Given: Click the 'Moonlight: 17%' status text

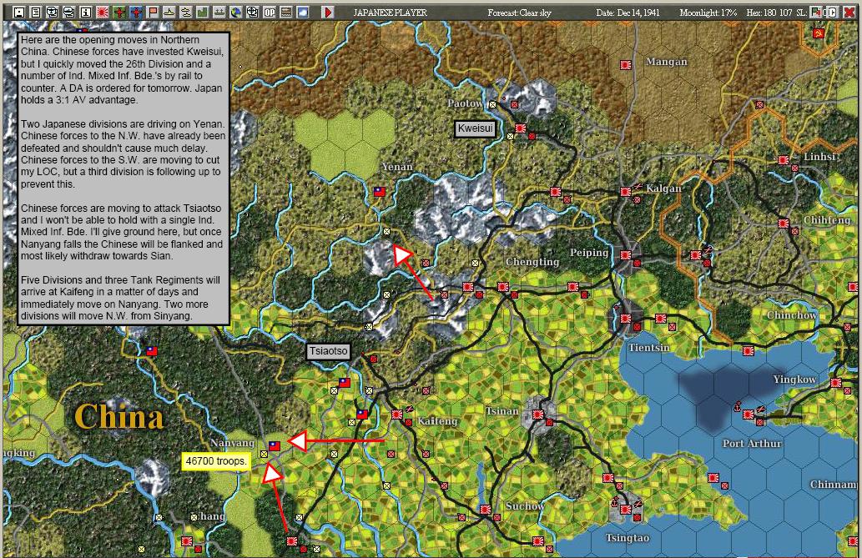Looking at the screenshot, I should [x=708, y=13].
